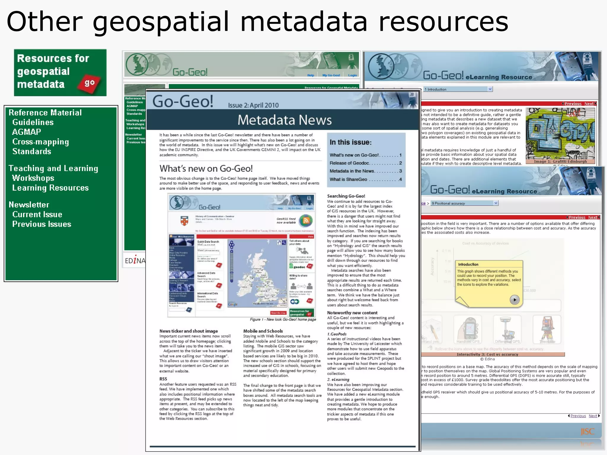Click Previous link above graffiti image
Screen dimensions: 607x455
coord(573,104)
